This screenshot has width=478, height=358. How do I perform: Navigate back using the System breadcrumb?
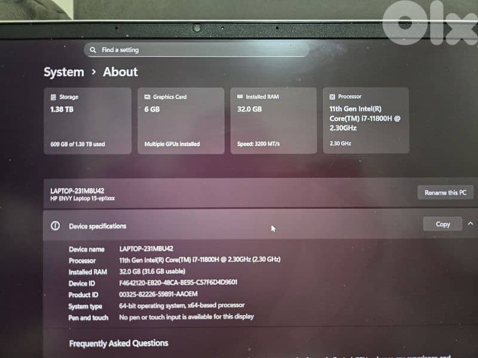pyautogui.click(x=63, y=72)
